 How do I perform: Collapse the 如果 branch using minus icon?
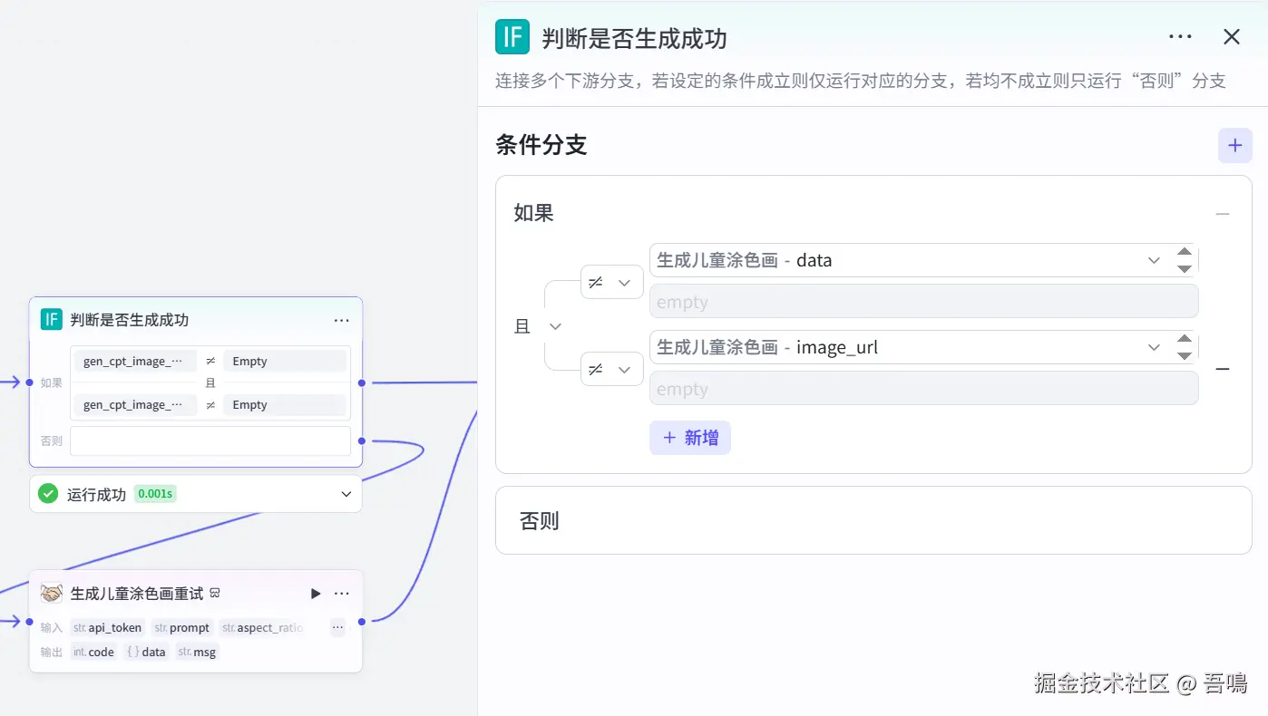(x=1223, y=214)
